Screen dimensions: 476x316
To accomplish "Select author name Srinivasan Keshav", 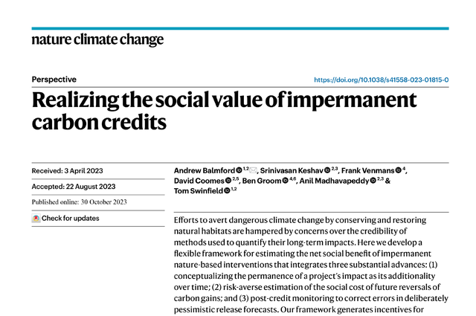I will pos(292,170).
